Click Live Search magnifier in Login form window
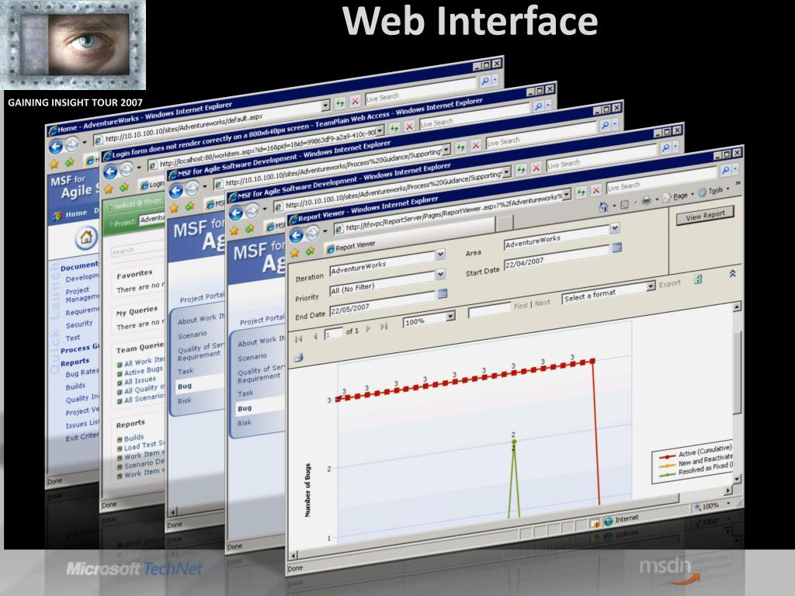Viewport: 795px width, 596px height. [539, 106]
